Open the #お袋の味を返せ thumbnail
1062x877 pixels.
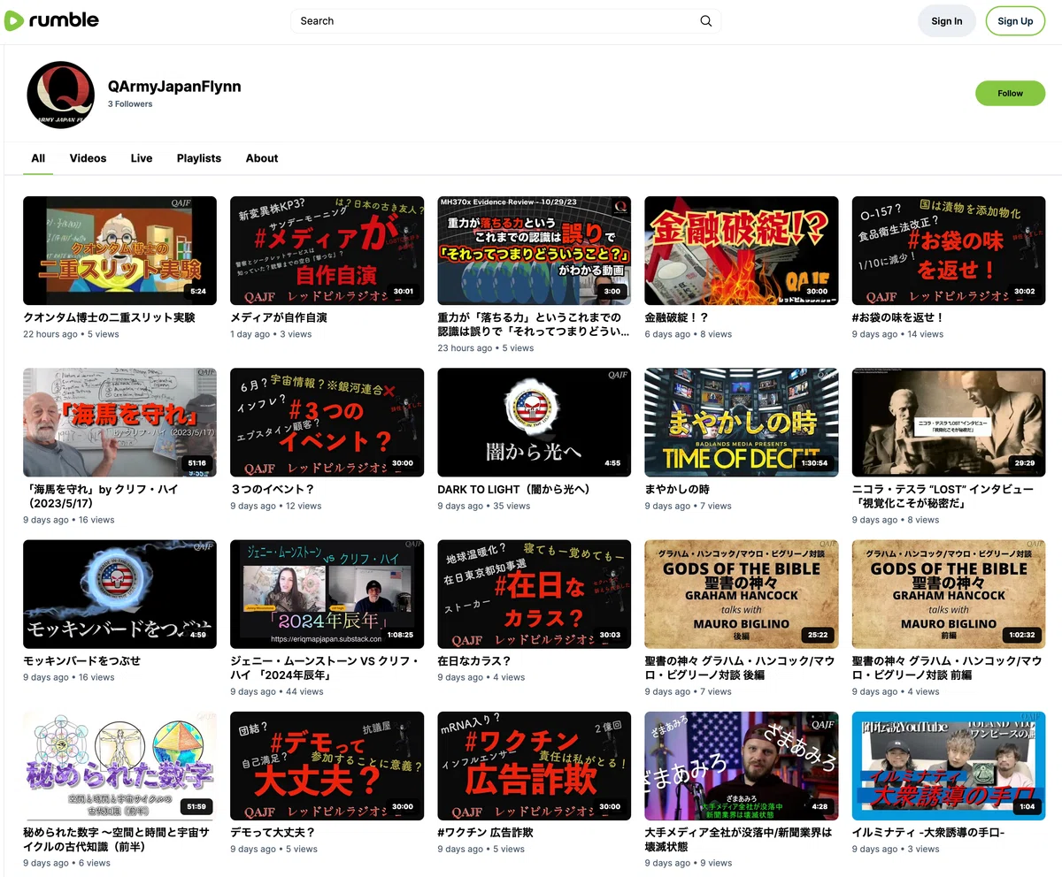[948, 250]
